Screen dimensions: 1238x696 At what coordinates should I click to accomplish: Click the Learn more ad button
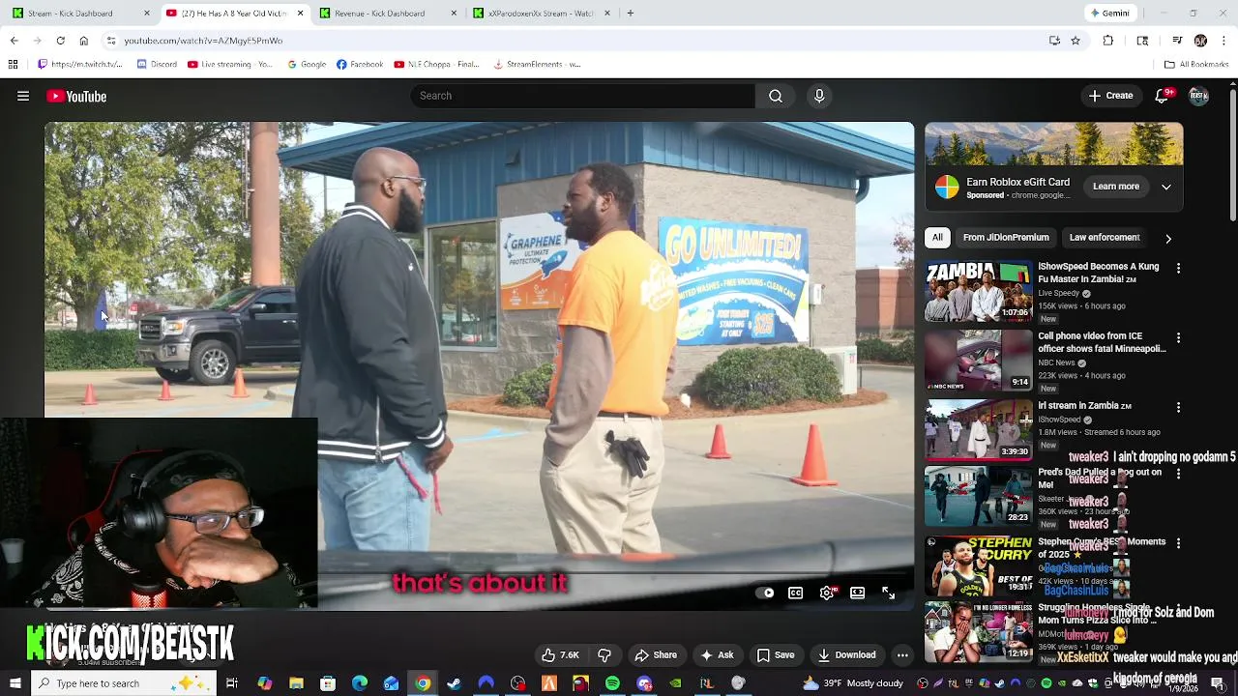point(1116,187)
